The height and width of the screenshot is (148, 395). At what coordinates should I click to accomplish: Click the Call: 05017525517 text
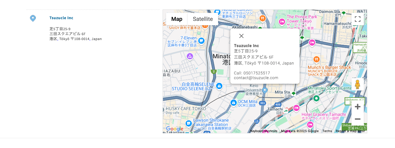tap(252, 73)
